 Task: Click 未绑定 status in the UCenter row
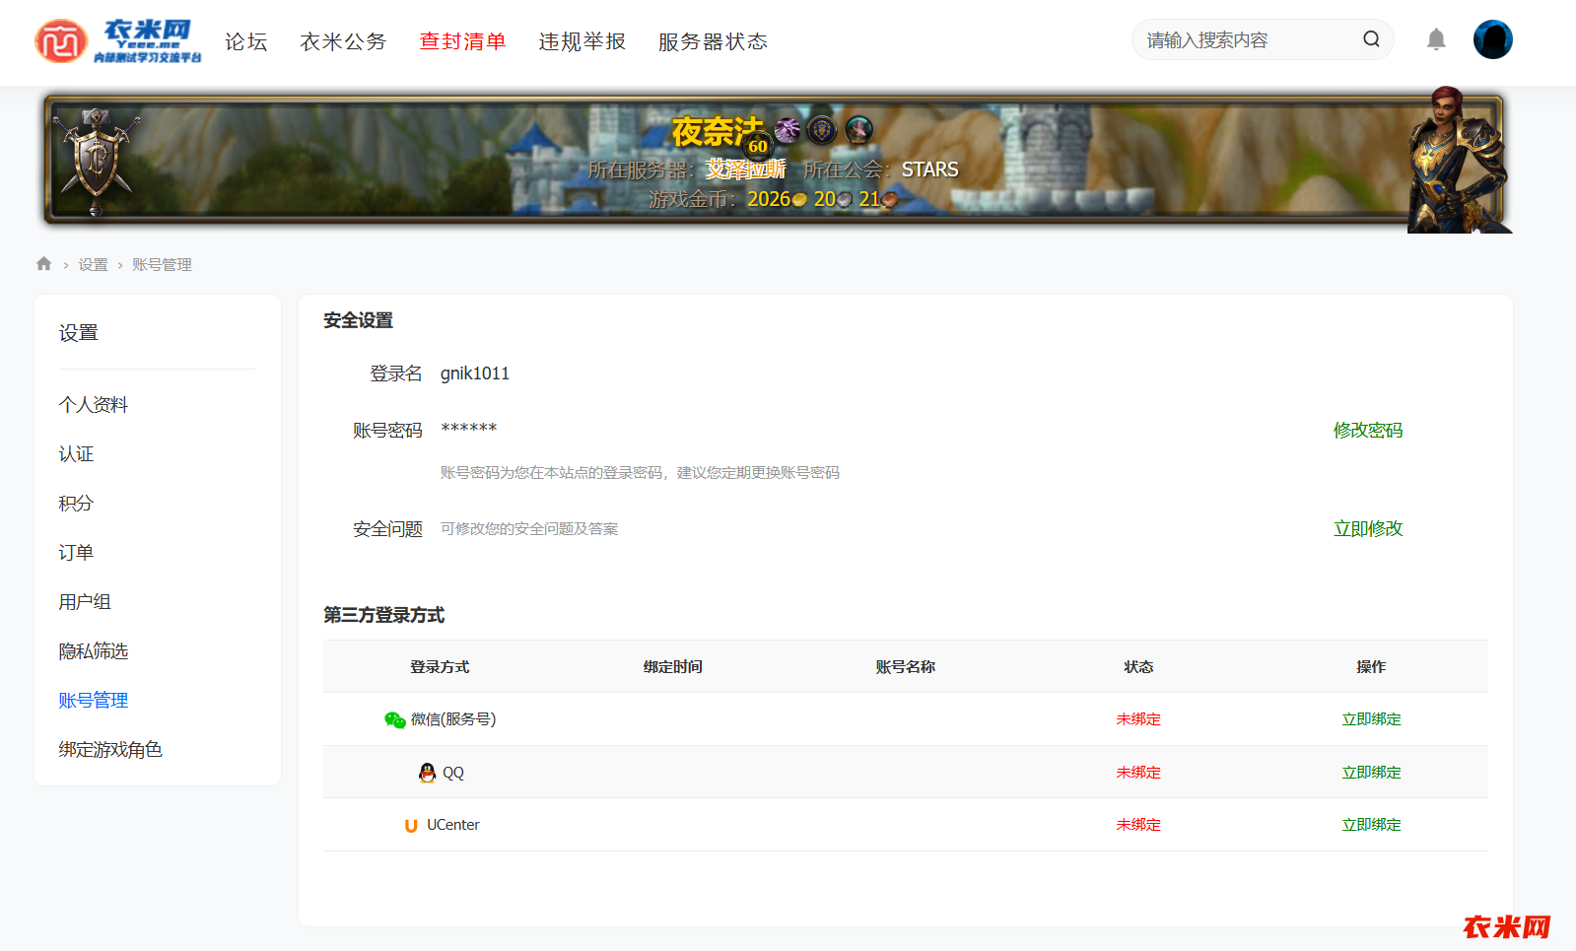point(1138,825)
